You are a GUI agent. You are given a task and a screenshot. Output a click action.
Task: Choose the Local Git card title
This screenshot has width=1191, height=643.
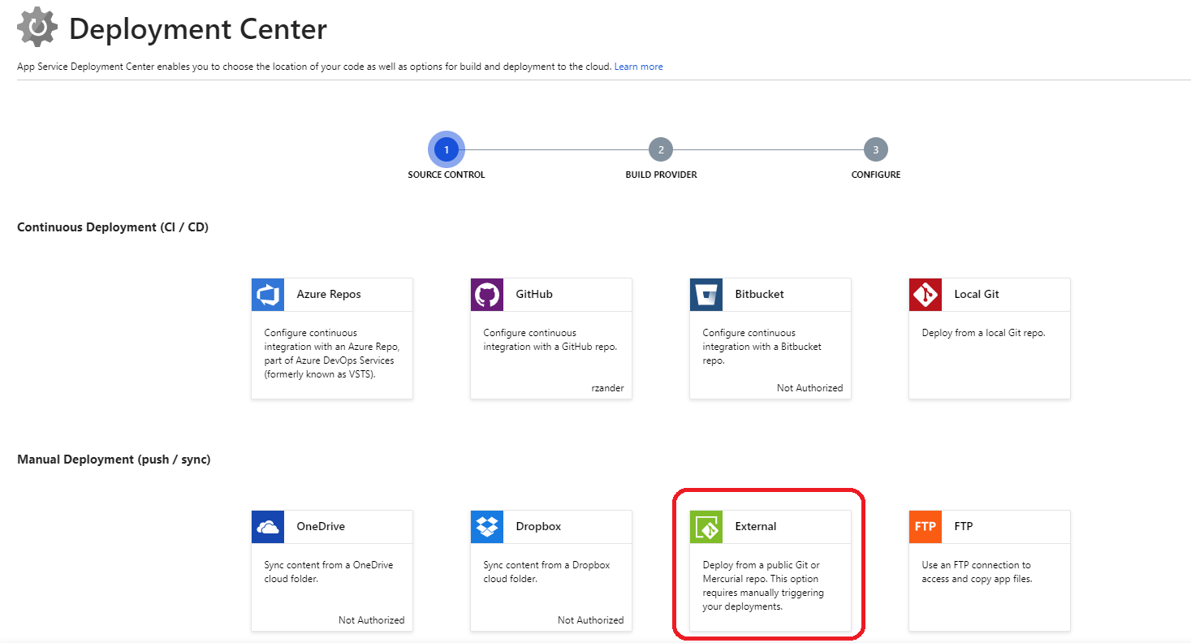click(977, 295)
